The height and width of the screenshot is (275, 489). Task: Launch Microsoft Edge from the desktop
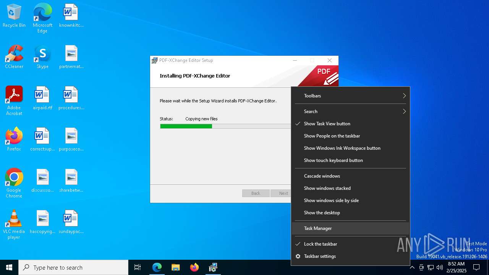42,18
